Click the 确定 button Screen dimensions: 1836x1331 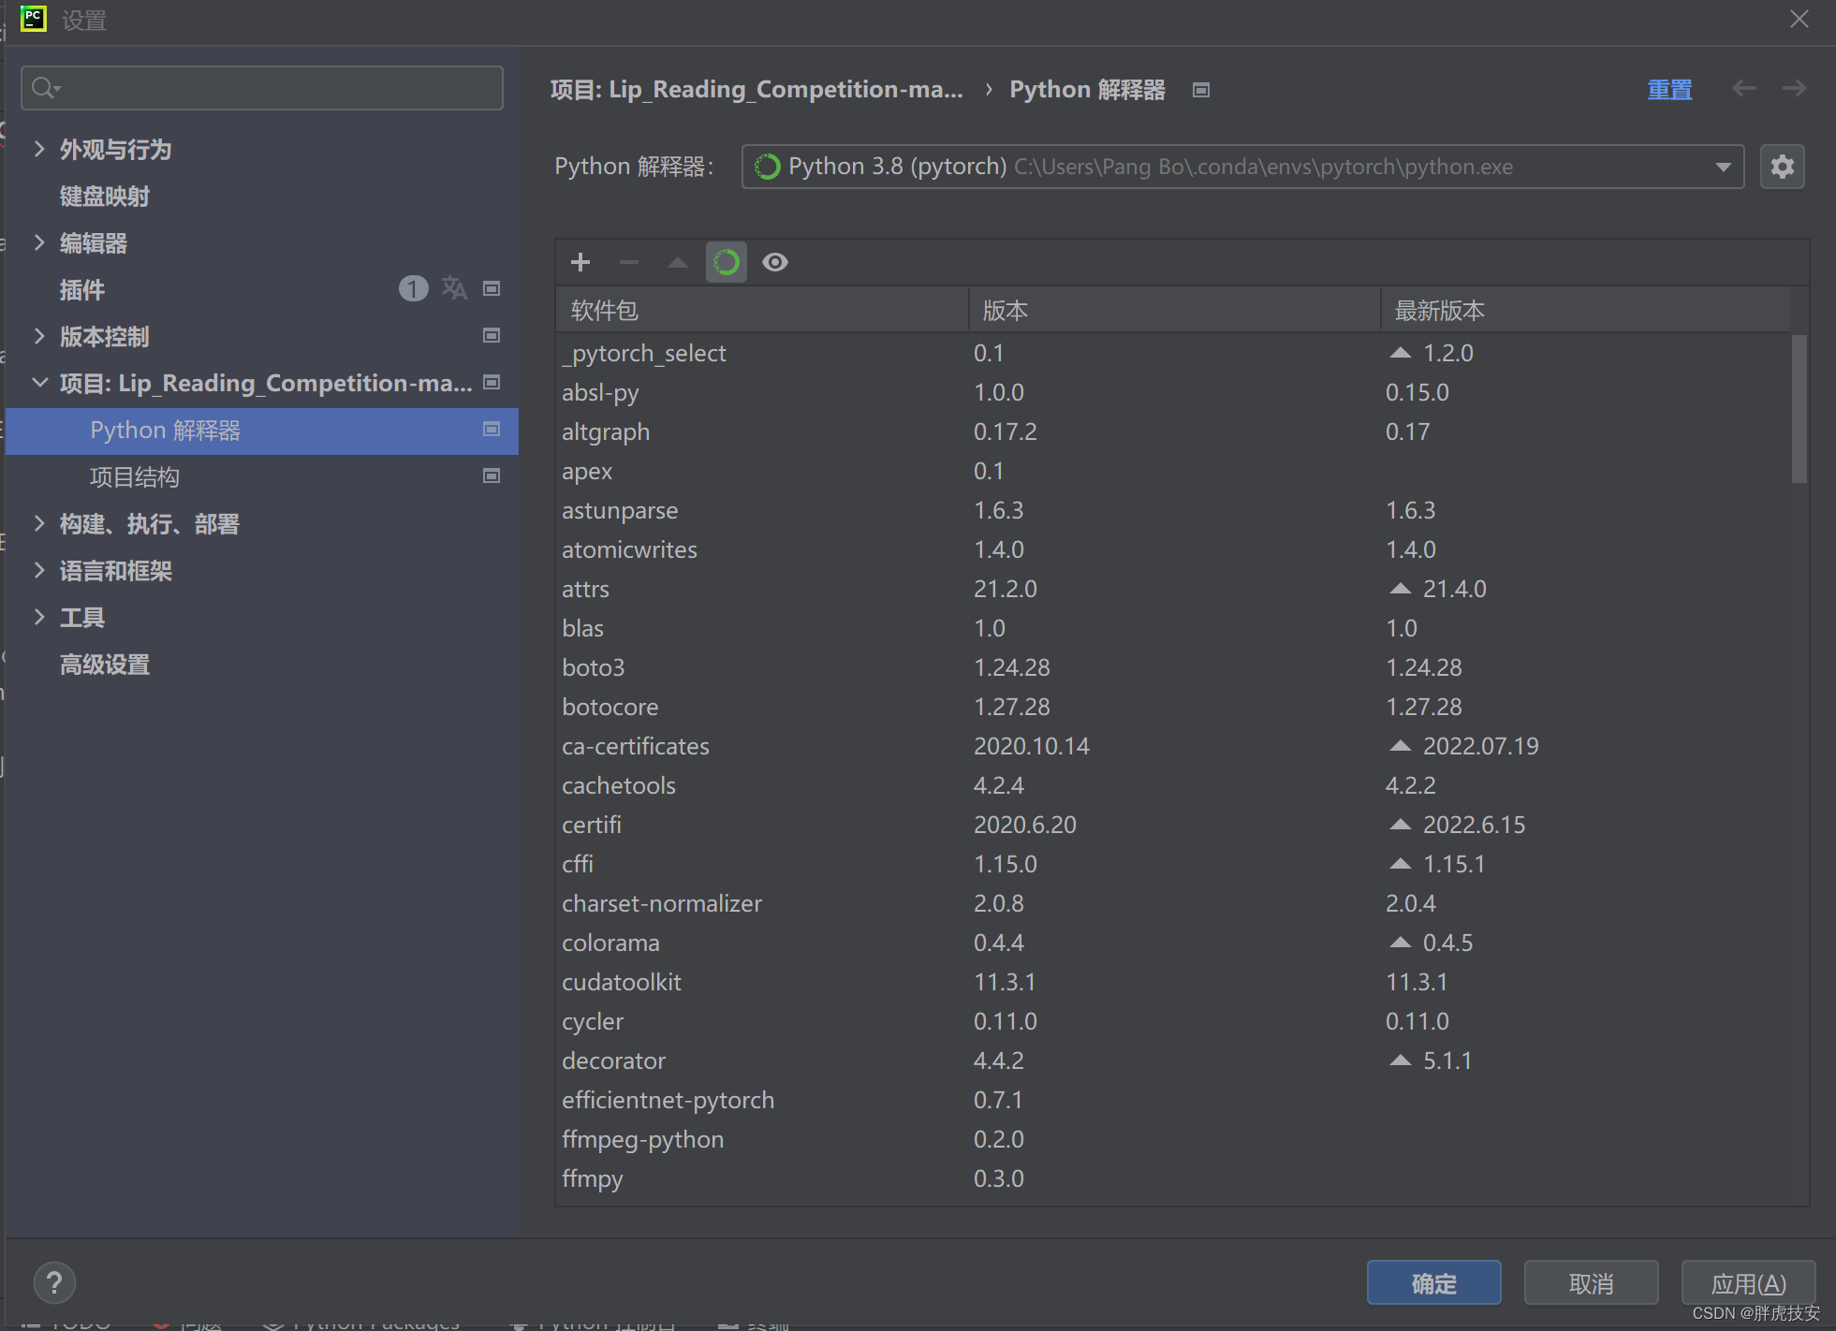1433,1283
